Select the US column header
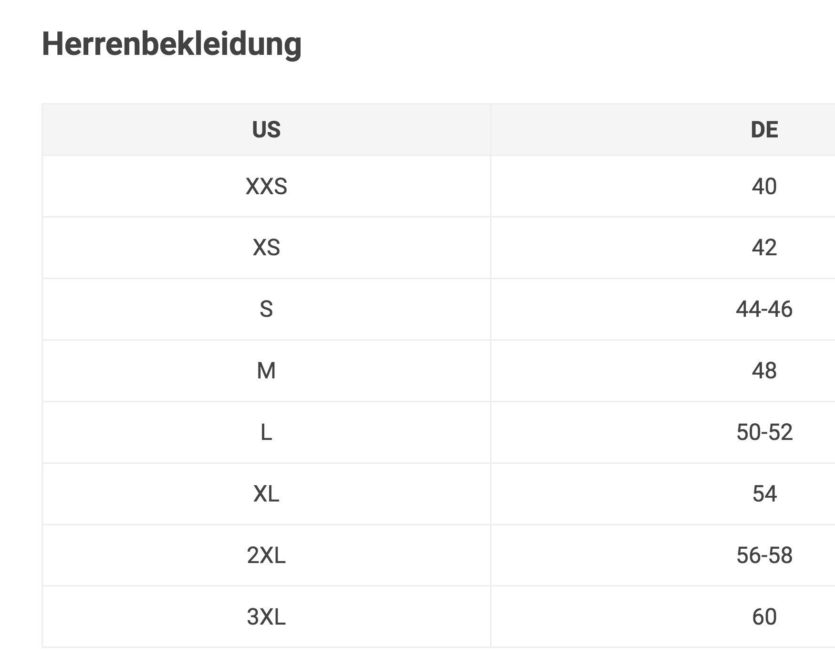Image resolution: width=835 pixels, height=658 pixels. pos(266,130)
